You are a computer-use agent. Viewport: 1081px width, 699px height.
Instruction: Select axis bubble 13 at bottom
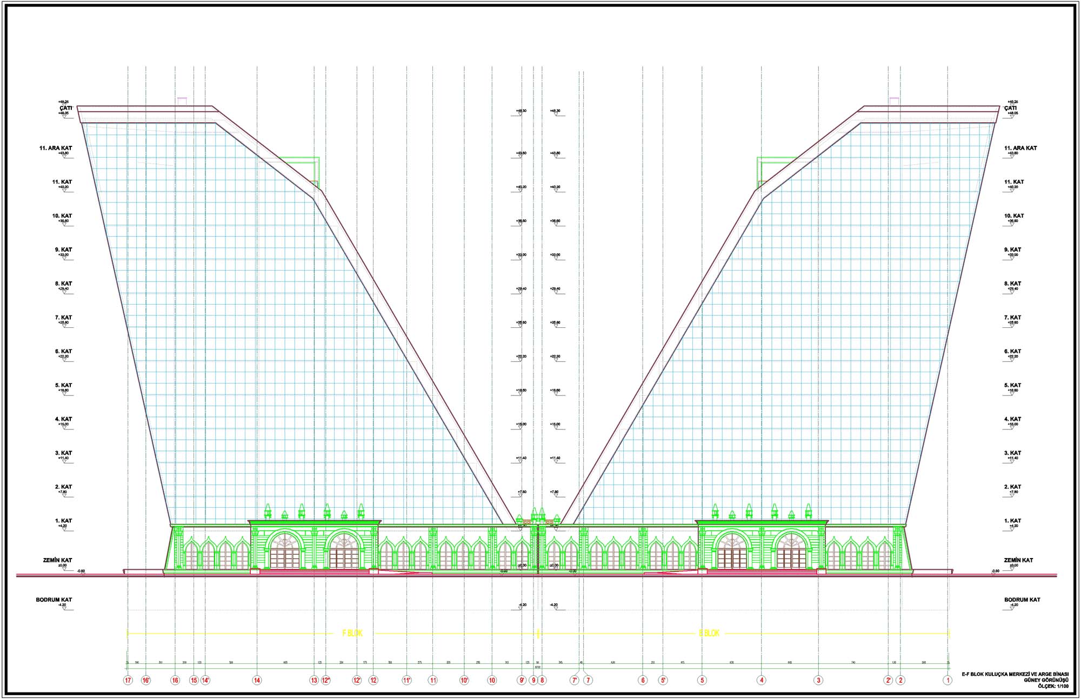point(314,681)
